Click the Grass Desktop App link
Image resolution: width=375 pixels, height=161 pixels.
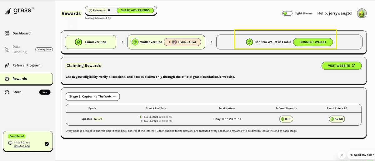click(x=22, y=146)
